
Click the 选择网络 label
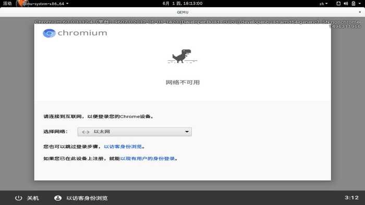55,132
